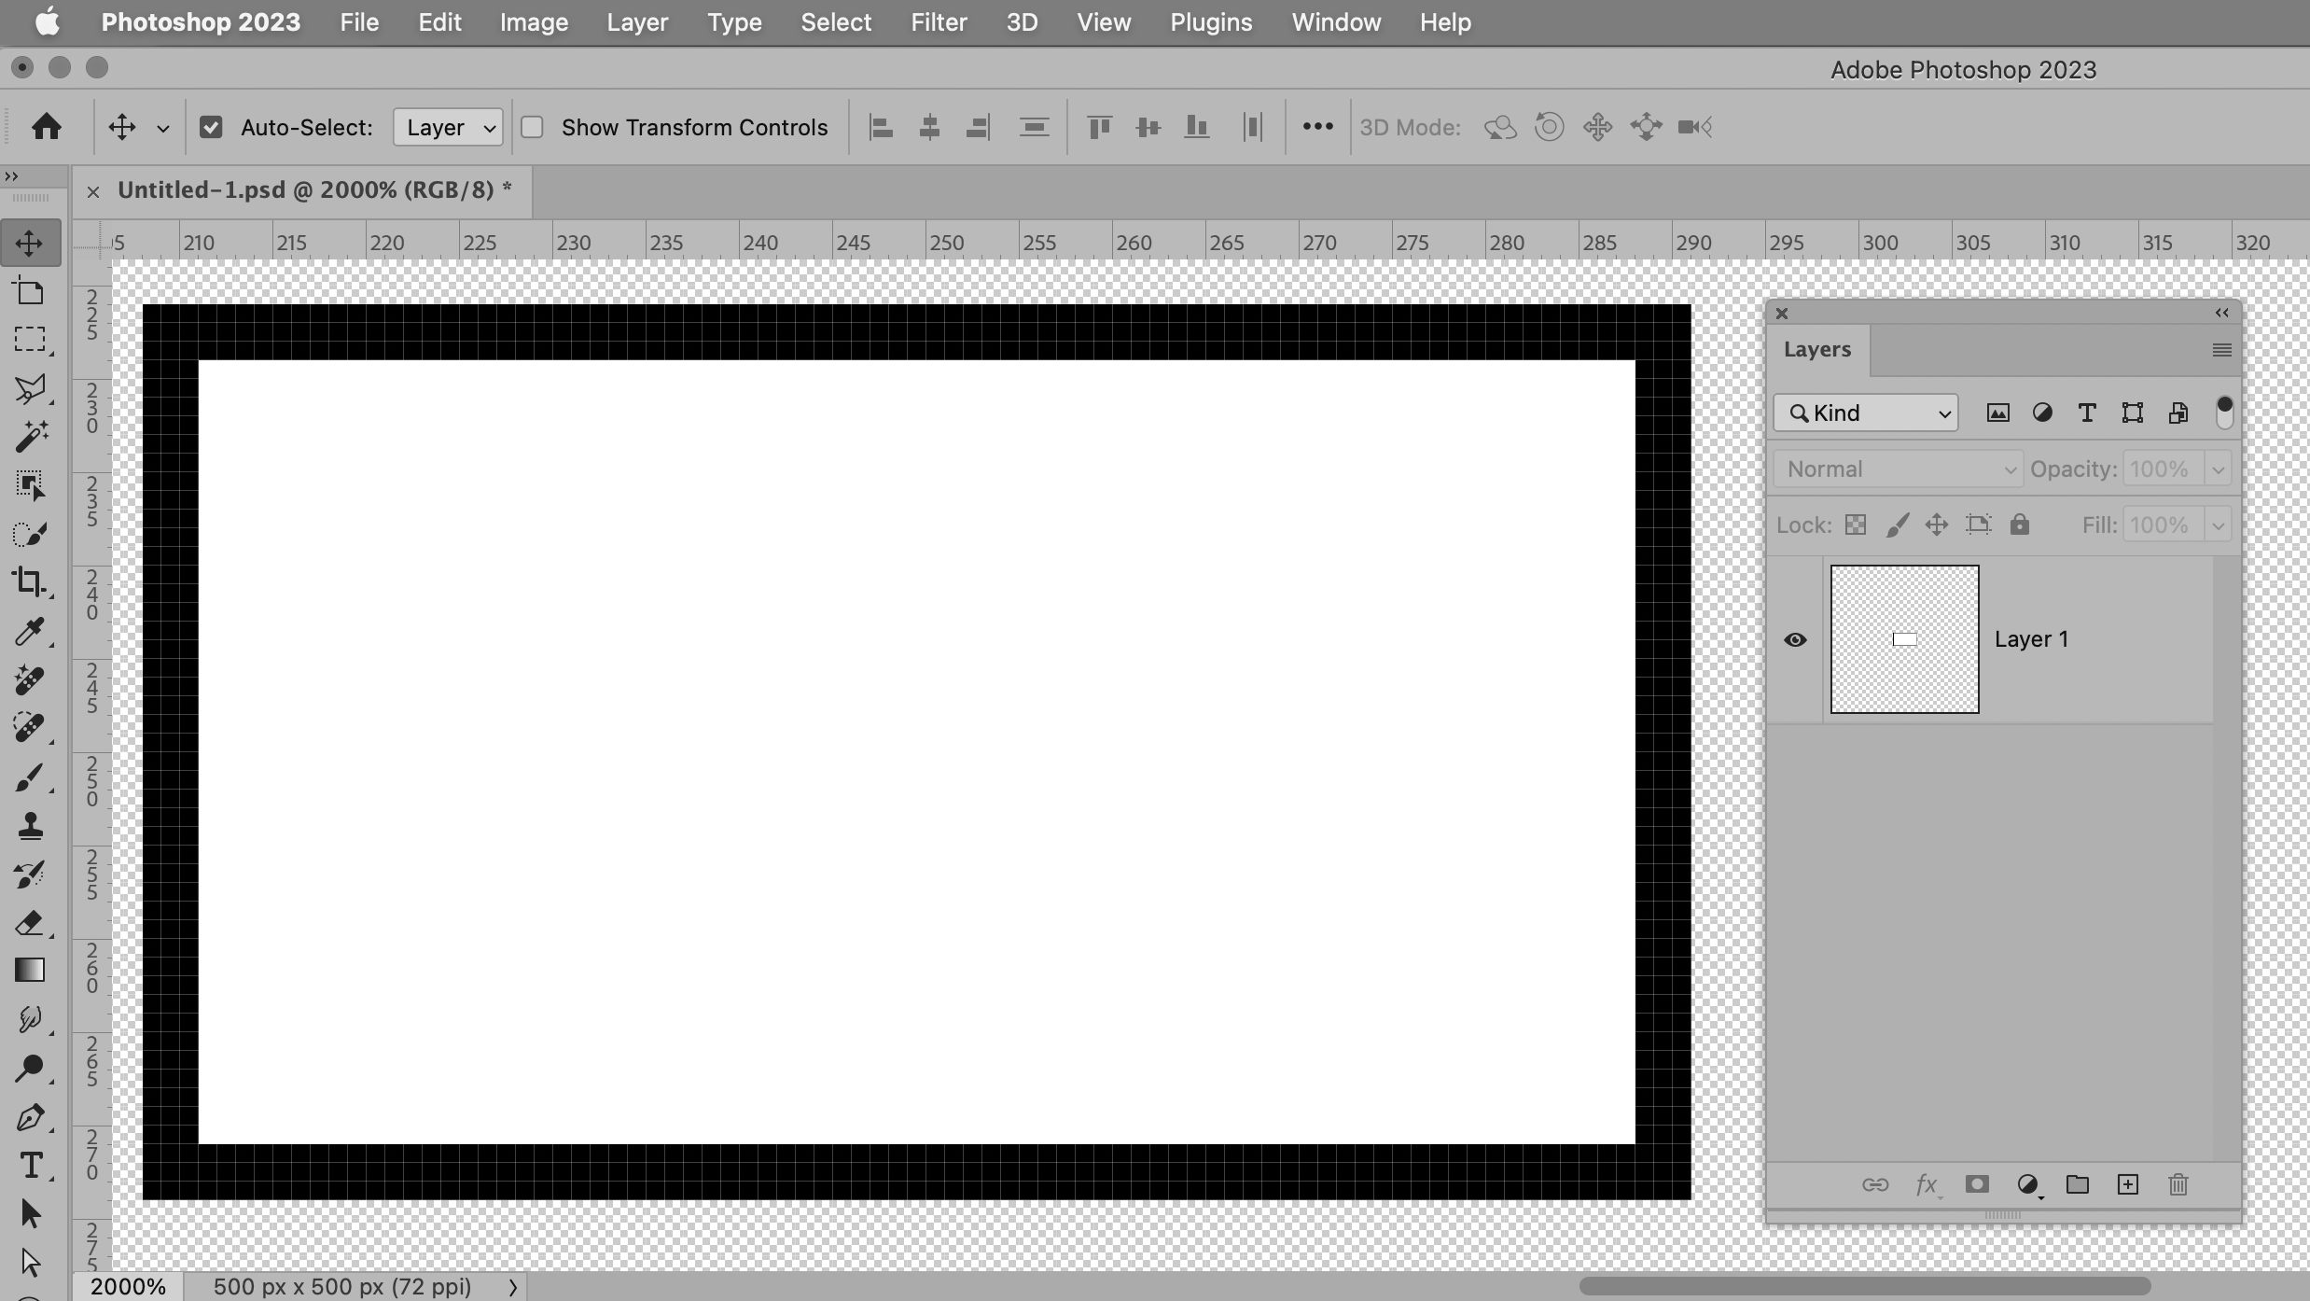2310x1301 pixels.
Task: Click the align horizontal centers button
Action: click(x=929, y=127)
